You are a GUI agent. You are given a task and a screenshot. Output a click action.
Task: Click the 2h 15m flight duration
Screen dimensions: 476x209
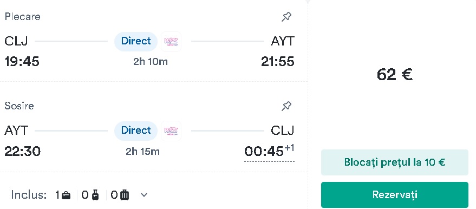[142, 151]
